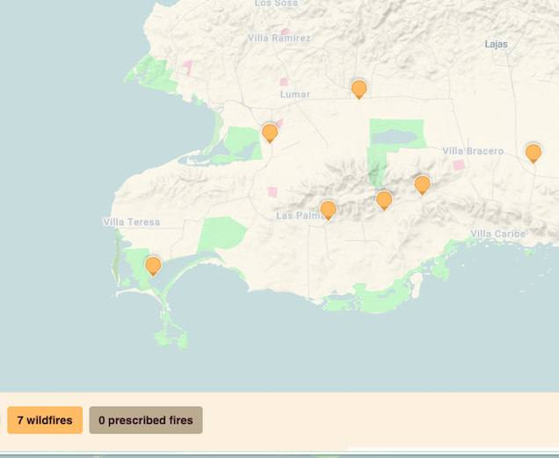Click the wildfire pin east of Villa Bracero
This screenshot has height=458, width=559.
point(534,153)
